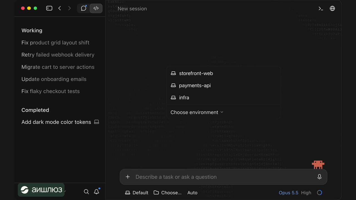Click the red pixel mascot icon

(x=318, y=164)
